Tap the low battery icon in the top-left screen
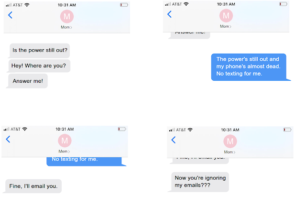 click(x=124, y=5)
